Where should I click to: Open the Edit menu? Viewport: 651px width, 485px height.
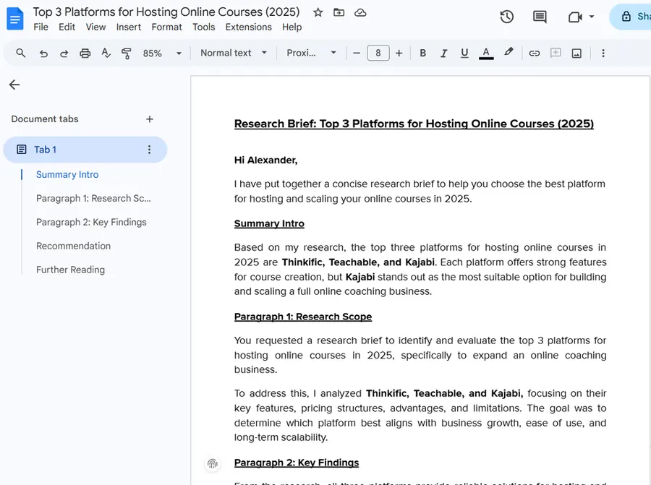point(67,27)
